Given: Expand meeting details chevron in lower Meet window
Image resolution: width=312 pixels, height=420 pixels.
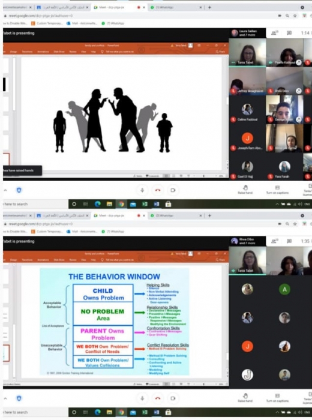Looking at the screenshot, I should [x=5, y=398].
